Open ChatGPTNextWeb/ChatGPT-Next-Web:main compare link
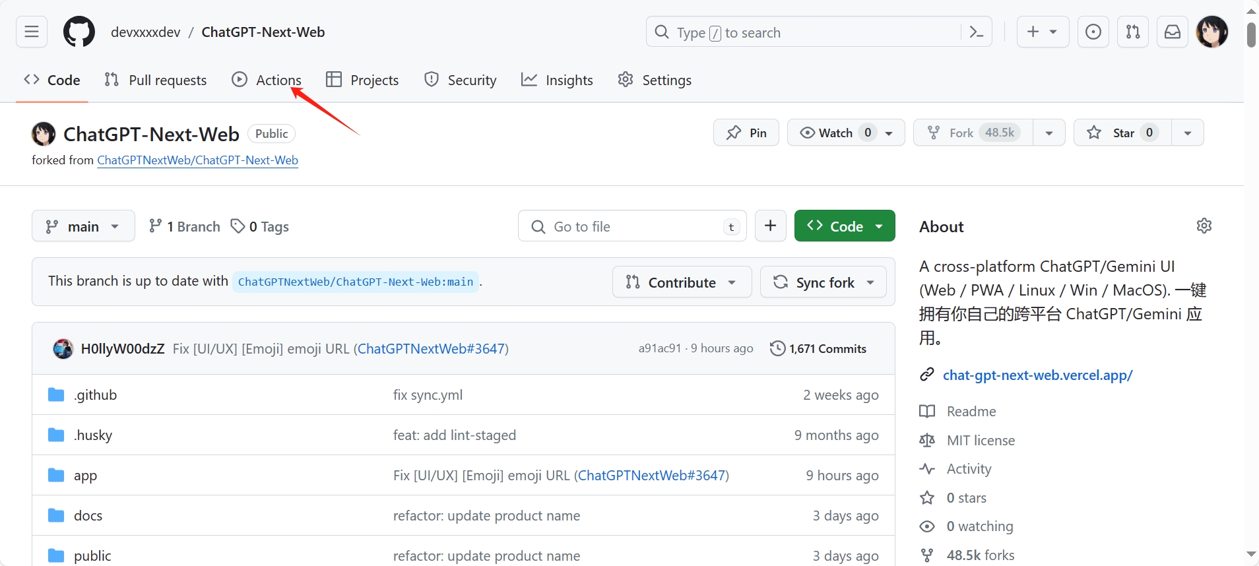The width and height of the screenshot is (1259, 566). coord(356,282)
